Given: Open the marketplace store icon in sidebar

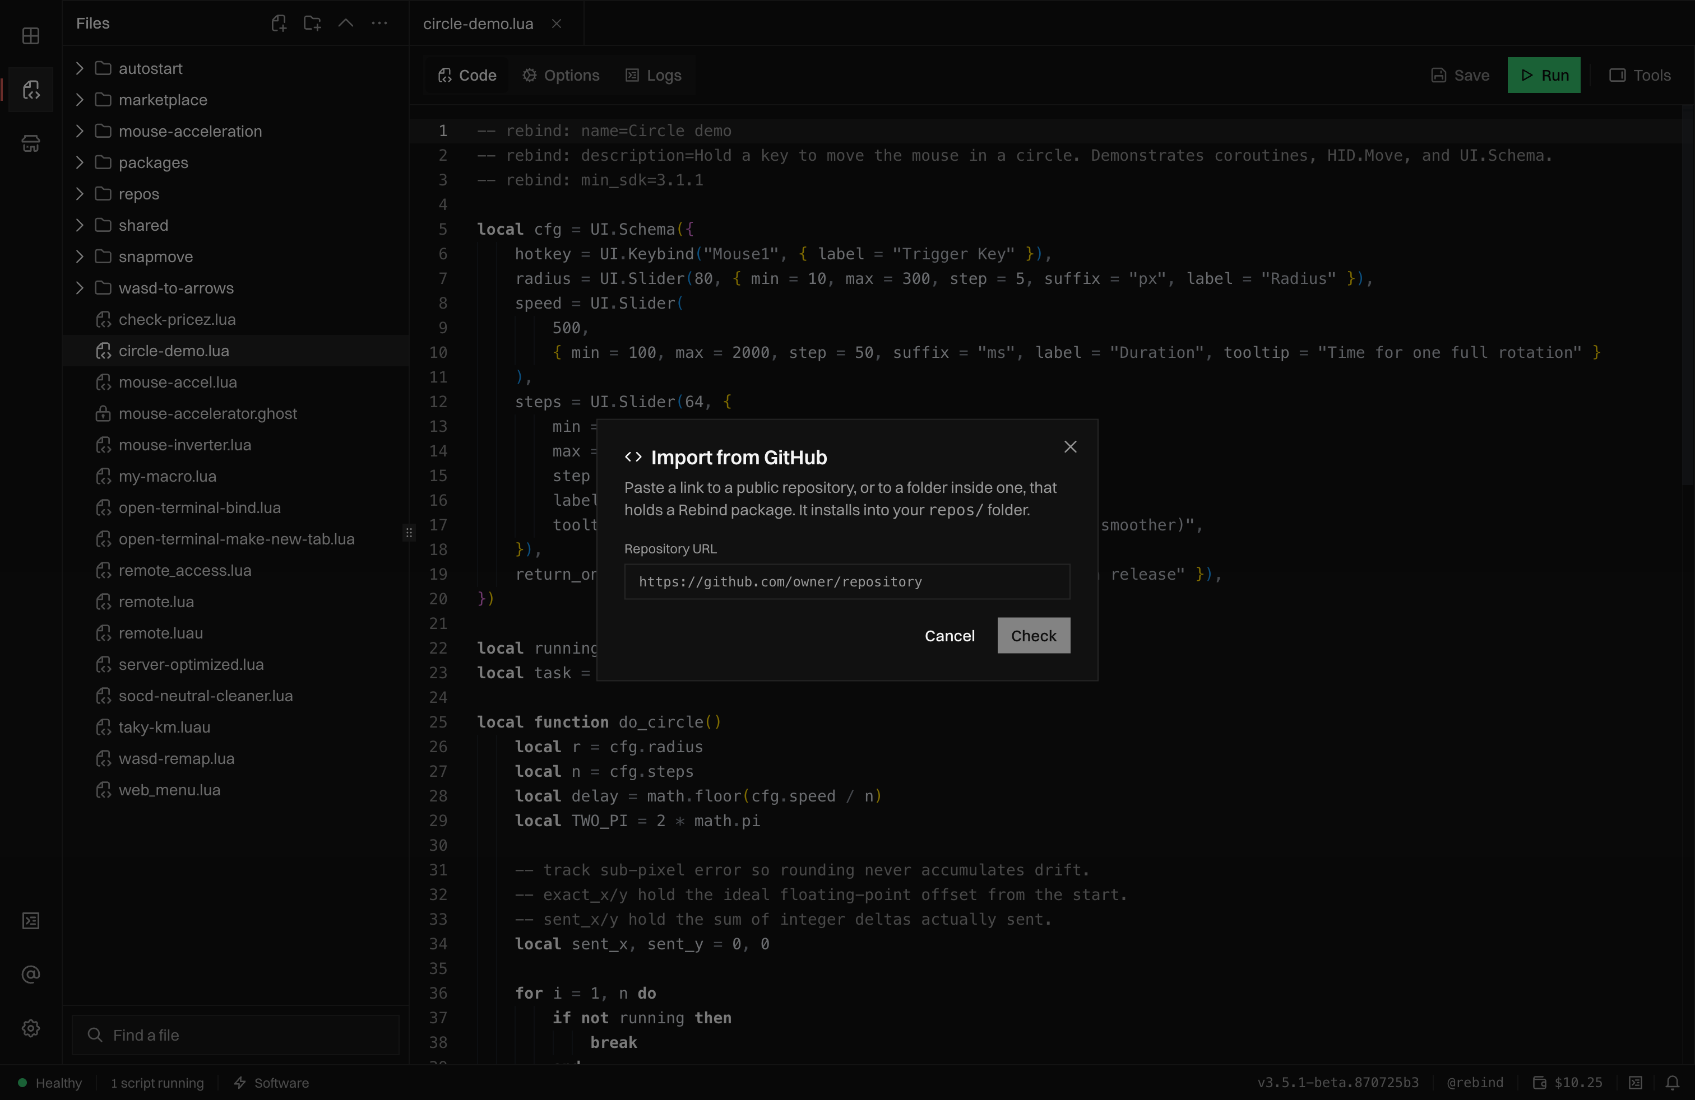Looking at the screenshot, I should (31, 144).
